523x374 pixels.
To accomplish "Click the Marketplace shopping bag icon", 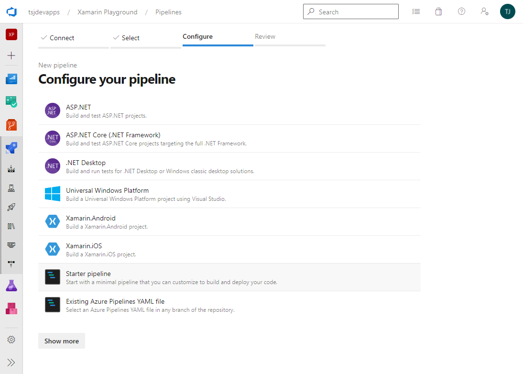I will coord(438,12).
